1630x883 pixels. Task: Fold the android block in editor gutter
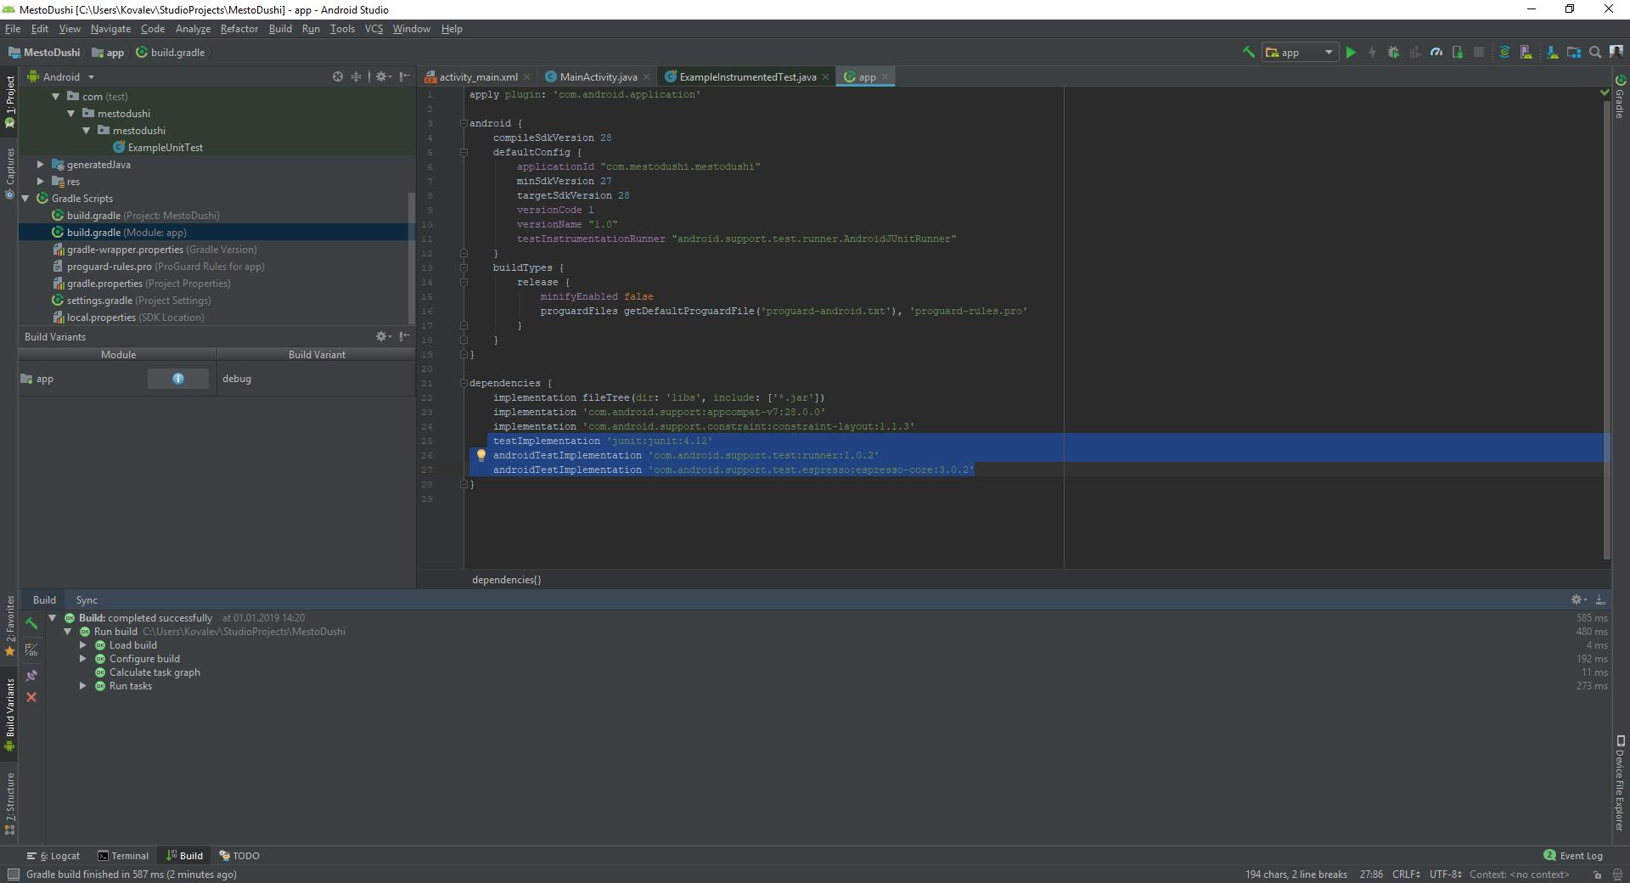click(x=464, y=123)
